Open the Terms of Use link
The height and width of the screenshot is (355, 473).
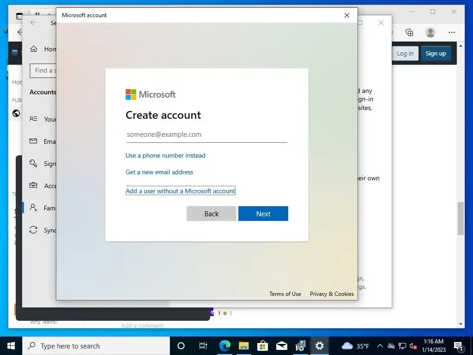coord(285,294)
